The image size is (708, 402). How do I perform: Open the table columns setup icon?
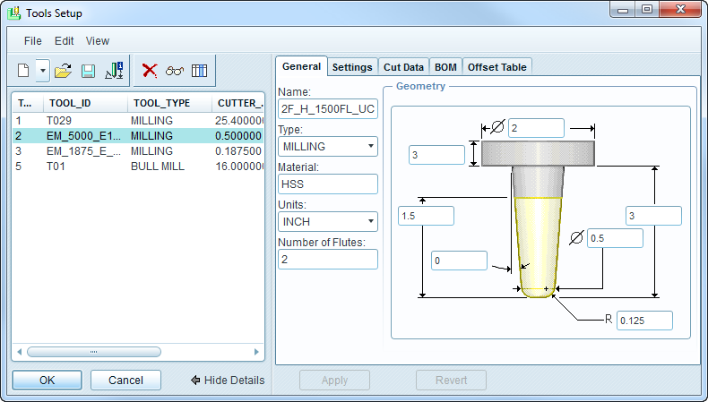[x=199, y=71]
